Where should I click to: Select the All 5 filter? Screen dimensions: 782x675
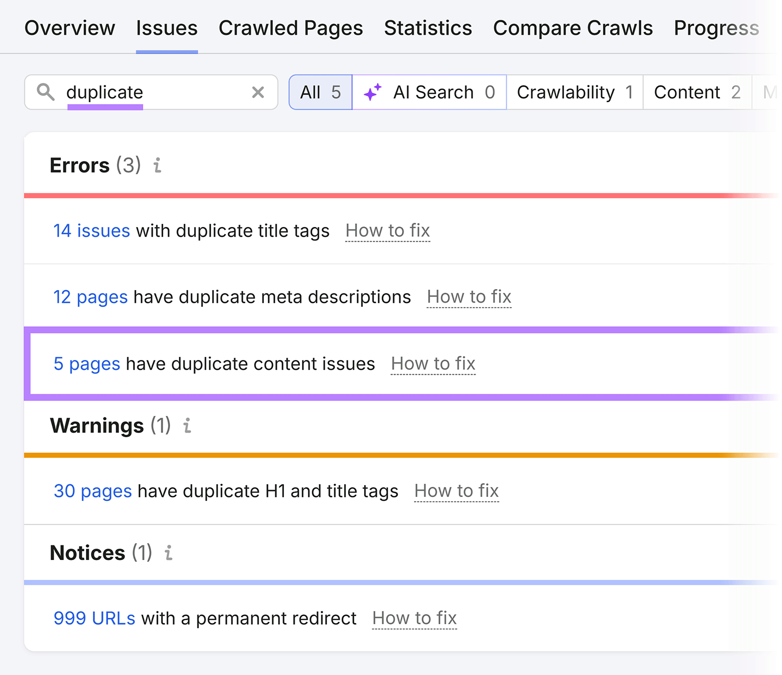tap(321, 92)
